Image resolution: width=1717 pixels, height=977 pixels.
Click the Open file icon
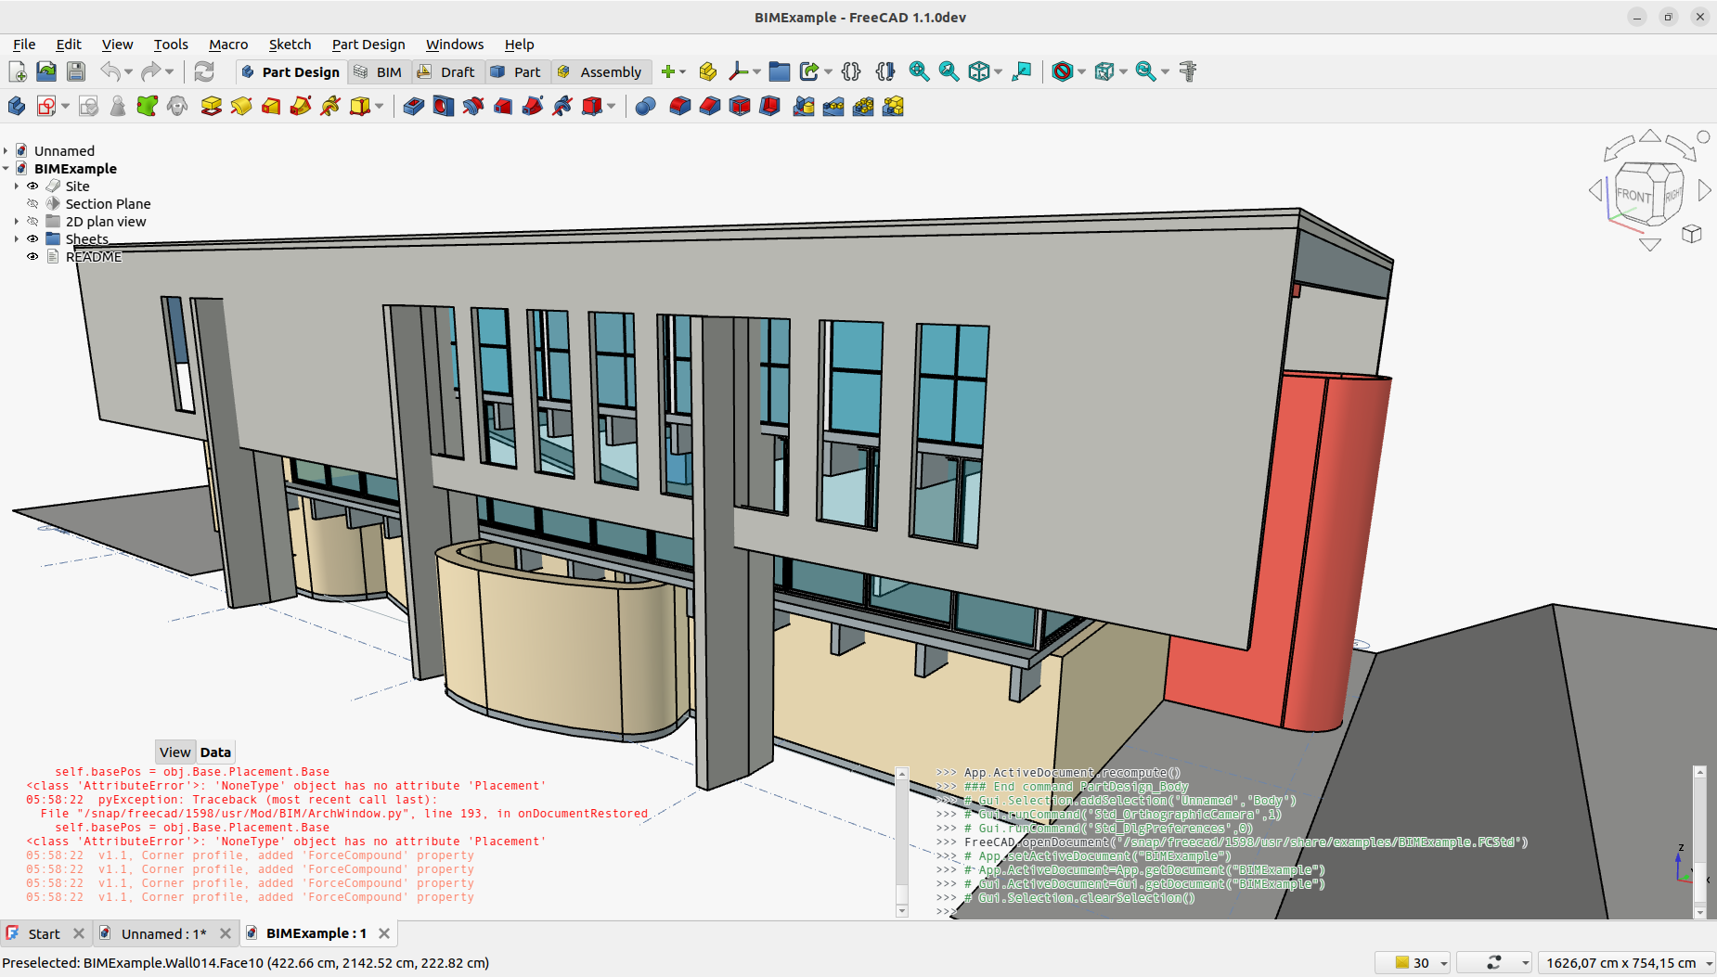click(46, 71)
